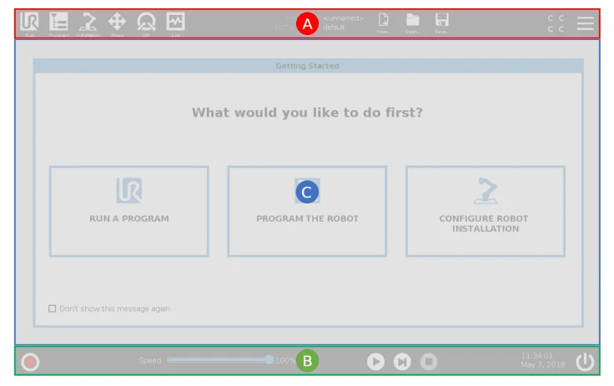Open the hamburger menu
Screen dimensions: 614x386
(x=586, y=23)
